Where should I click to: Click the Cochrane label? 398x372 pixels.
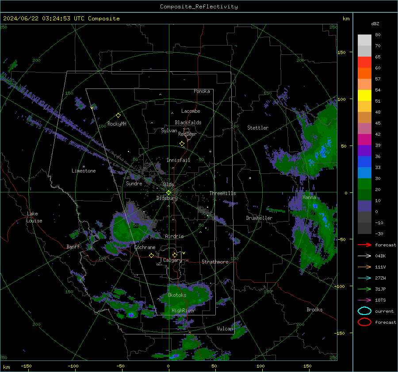[x=145, y=247]
